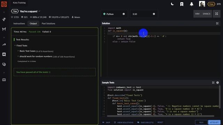
Task: Open the Python language dropdown
Action: (114, 14)
